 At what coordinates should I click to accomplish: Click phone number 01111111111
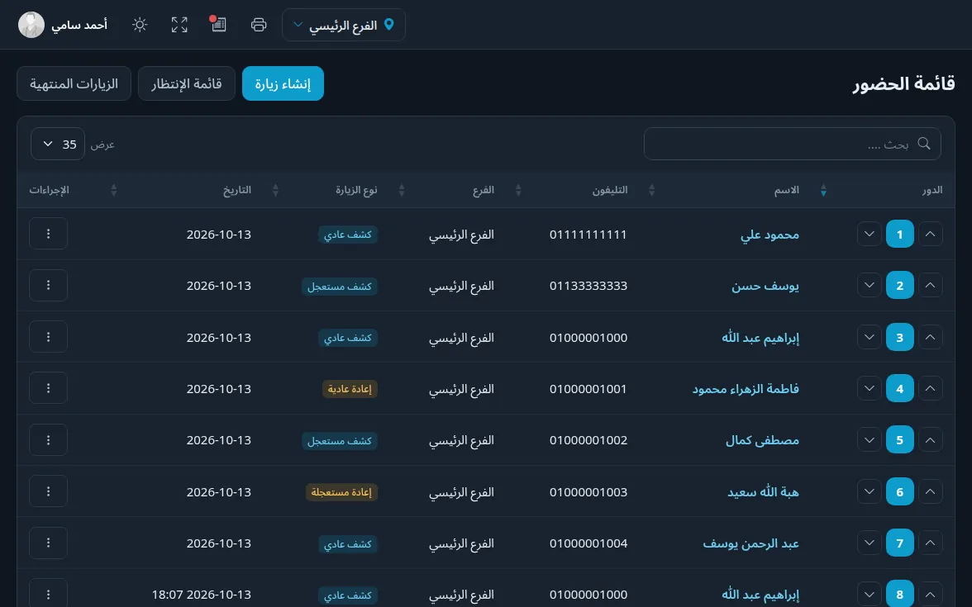(588, 235)
